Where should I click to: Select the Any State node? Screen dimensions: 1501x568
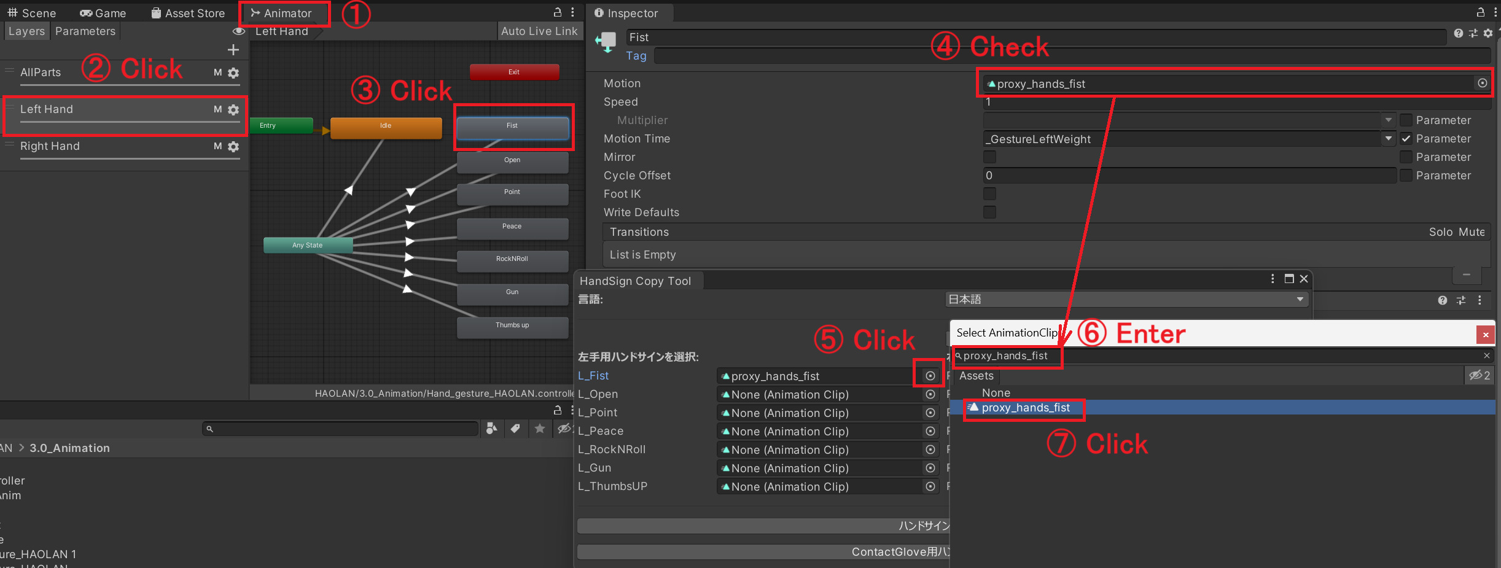click(x=308, y=245)
